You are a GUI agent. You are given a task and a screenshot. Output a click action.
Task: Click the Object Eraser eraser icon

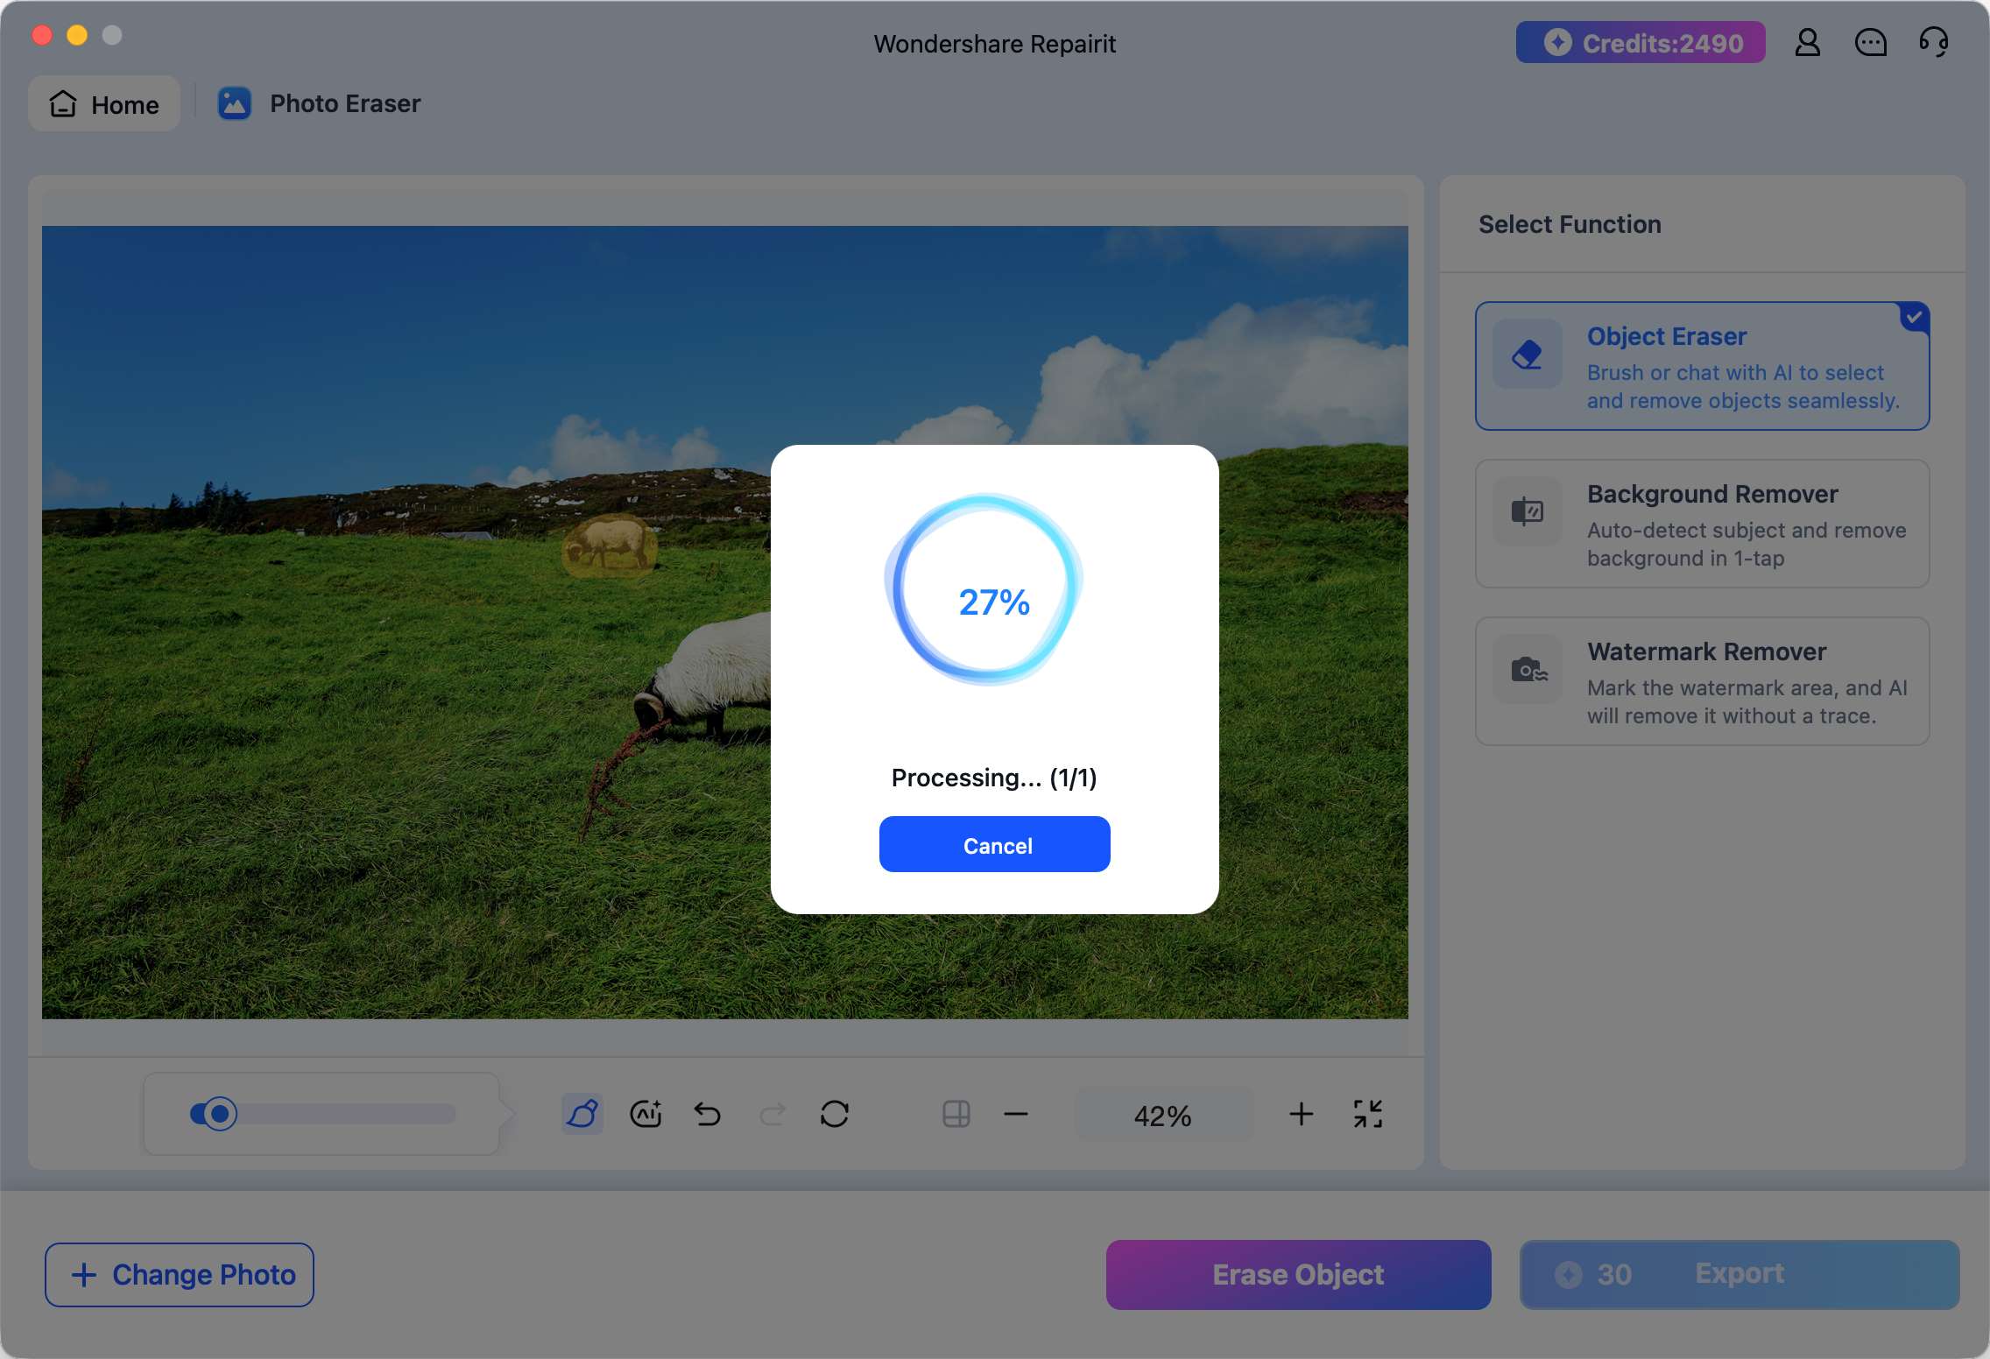pyautogui.click(x=1527, y=354)
